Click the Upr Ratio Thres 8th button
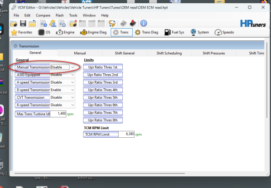Screen dimensions: 271x188 103,120
